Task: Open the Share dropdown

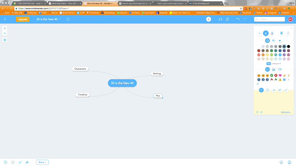Action: click(42, 162)
